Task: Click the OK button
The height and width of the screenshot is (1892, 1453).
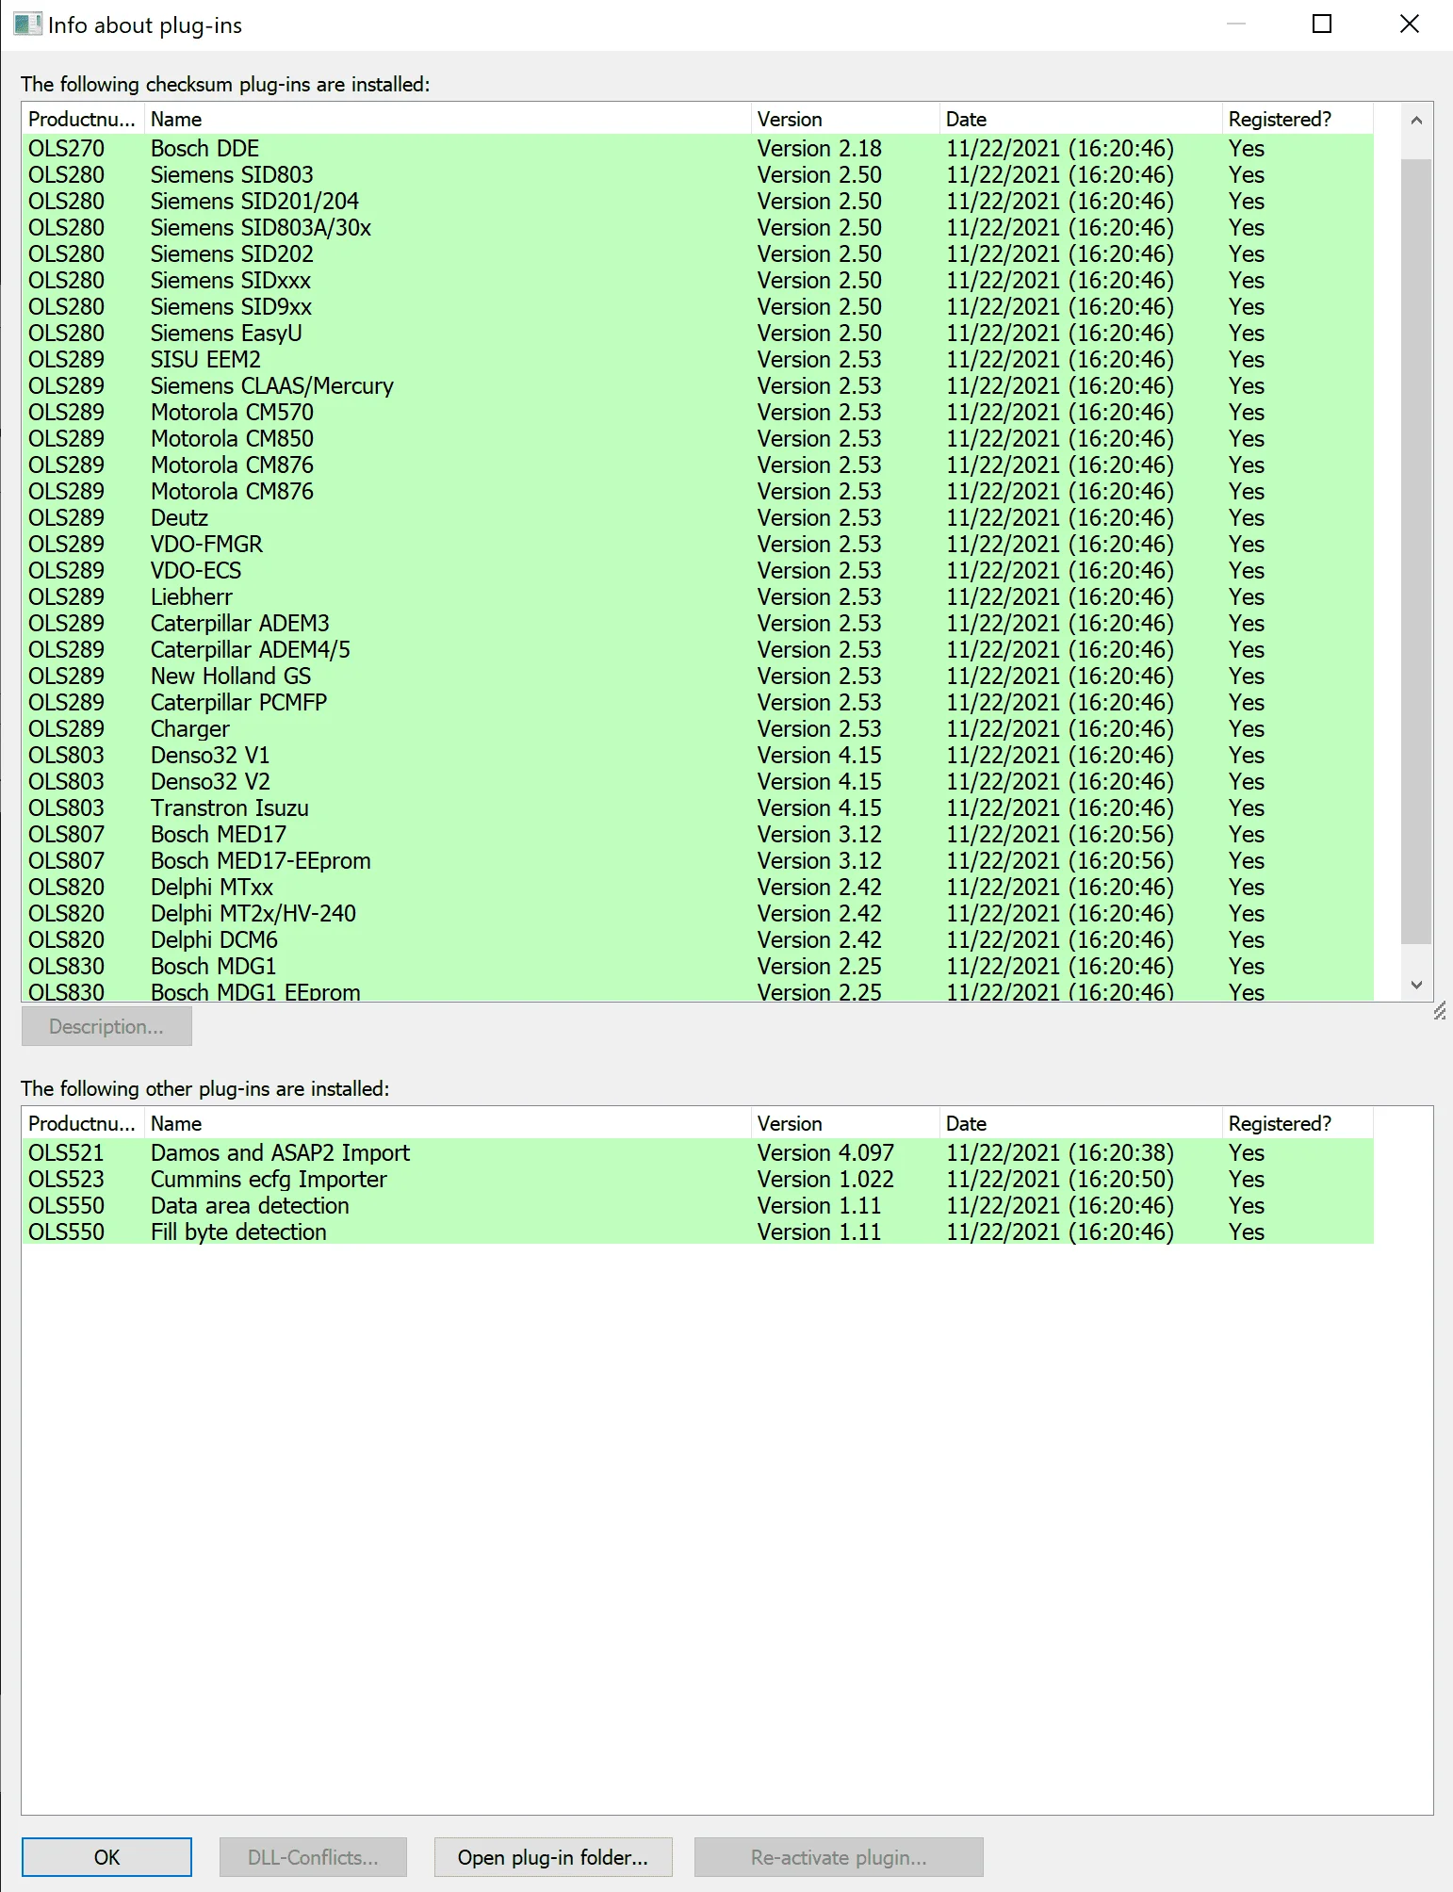Action: tap(106, 1857)
